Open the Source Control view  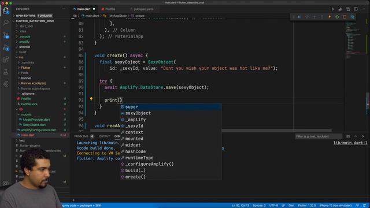(6, 35)
